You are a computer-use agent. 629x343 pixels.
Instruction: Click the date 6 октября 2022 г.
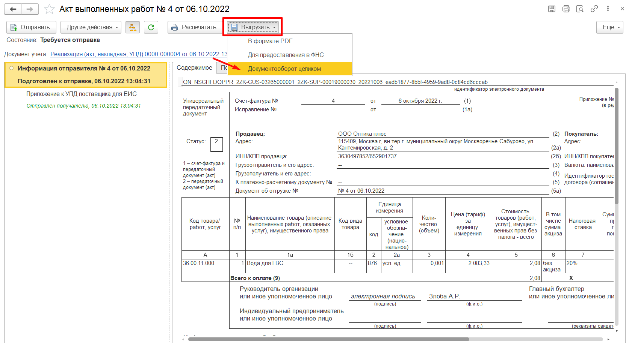pyautogui.click(x=420, y=101)
